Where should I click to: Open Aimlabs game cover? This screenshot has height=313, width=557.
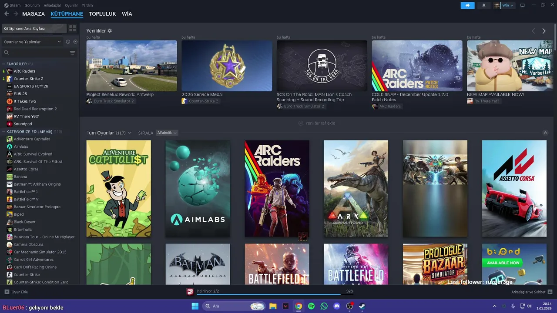[198, 189]
